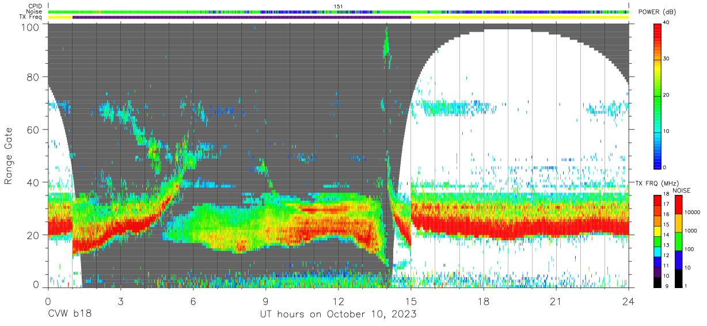Click the 1 label on NOISE legend

686,286
